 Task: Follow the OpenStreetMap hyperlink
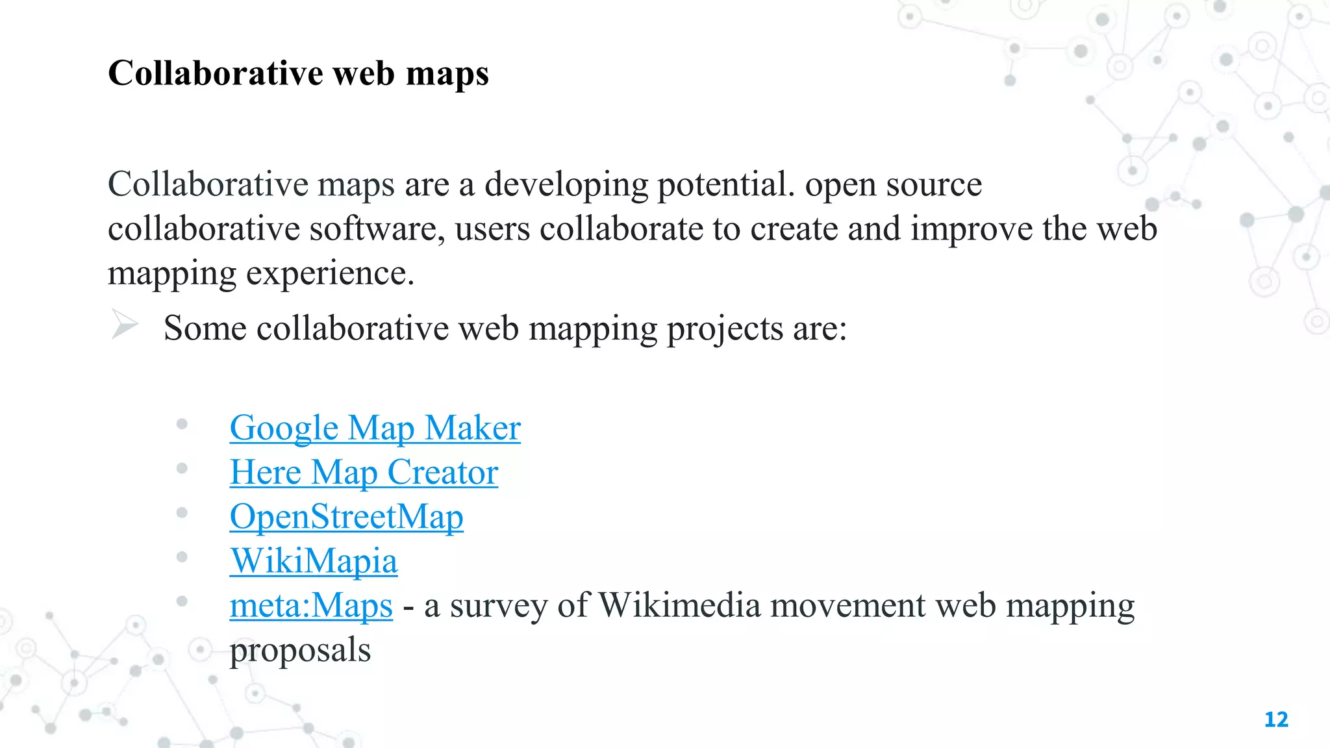coord(346,517)
